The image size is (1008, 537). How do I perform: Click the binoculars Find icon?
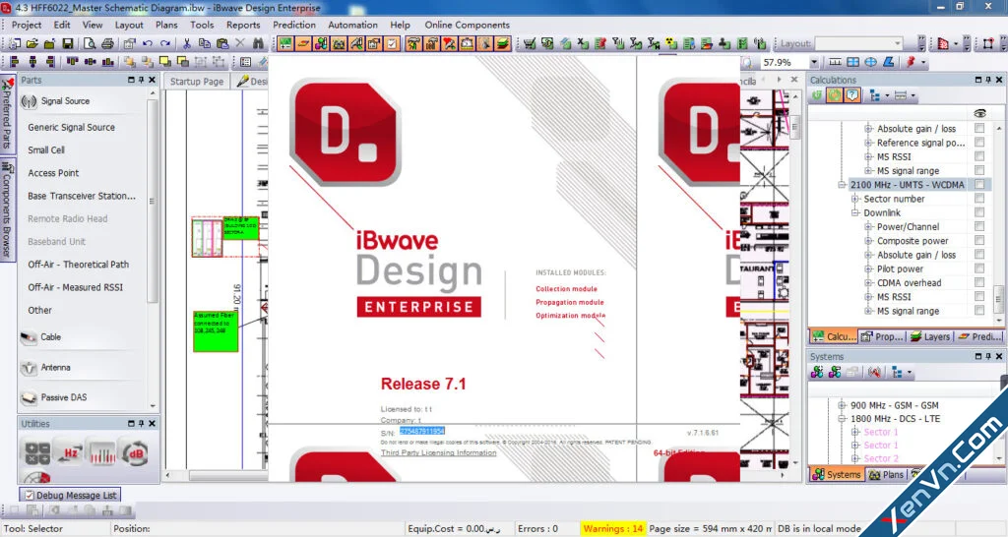(x=259, y=43)
